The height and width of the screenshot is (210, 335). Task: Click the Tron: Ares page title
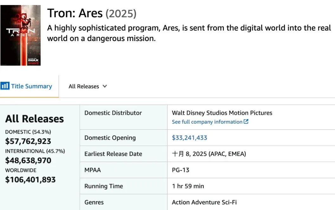75,14
